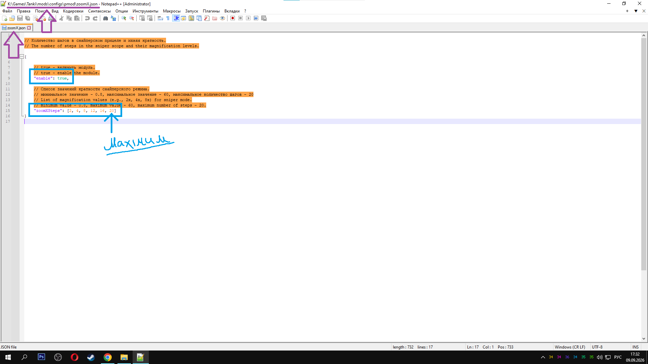Click the New file toolbar icon

point(4,18)
